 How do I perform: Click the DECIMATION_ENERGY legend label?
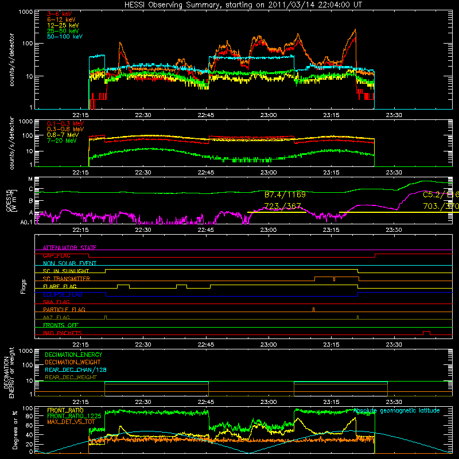pos(73,355)
